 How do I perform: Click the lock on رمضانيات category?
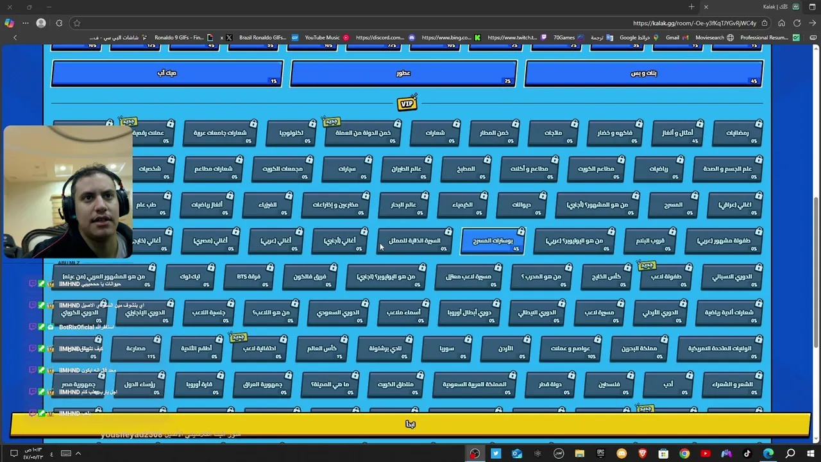759,123
